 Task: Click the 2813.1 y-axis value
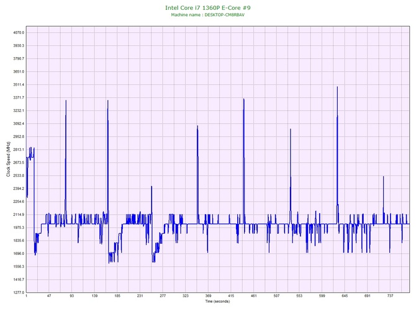[x=19, y=149]
